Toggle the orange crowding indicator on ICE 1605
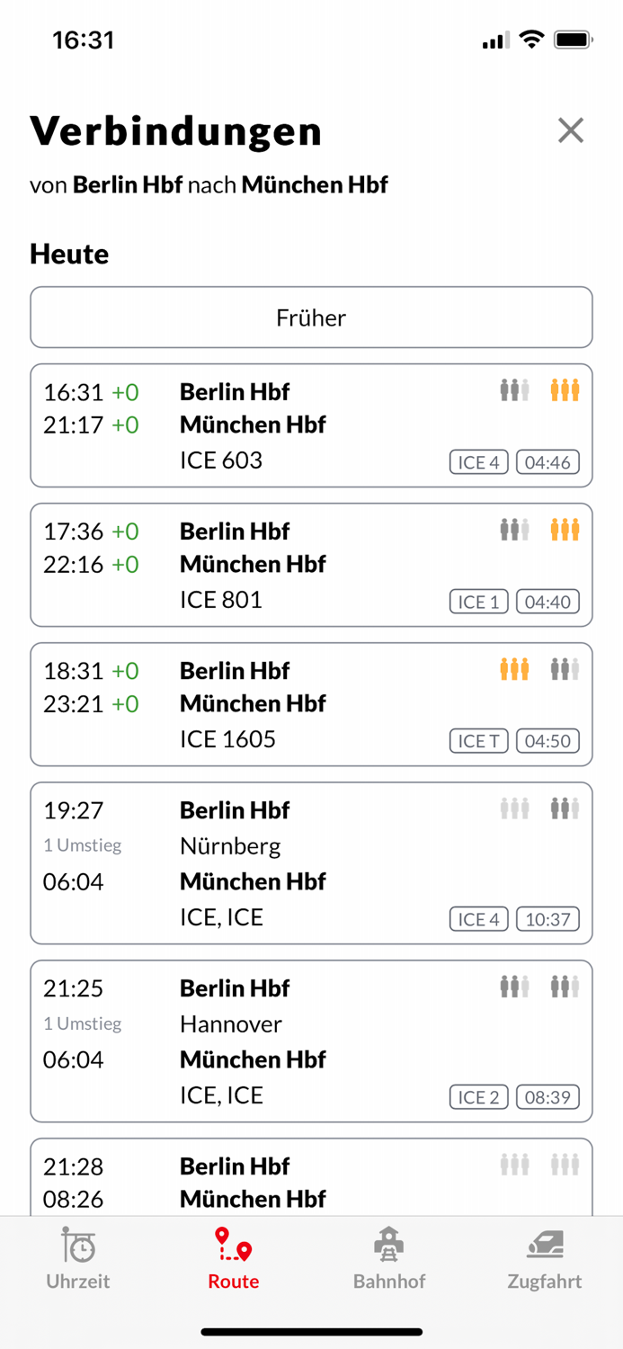 [513, 669]
